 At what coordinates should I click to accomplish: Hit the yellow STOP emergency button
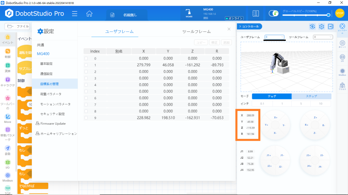(x=340, y=13)
